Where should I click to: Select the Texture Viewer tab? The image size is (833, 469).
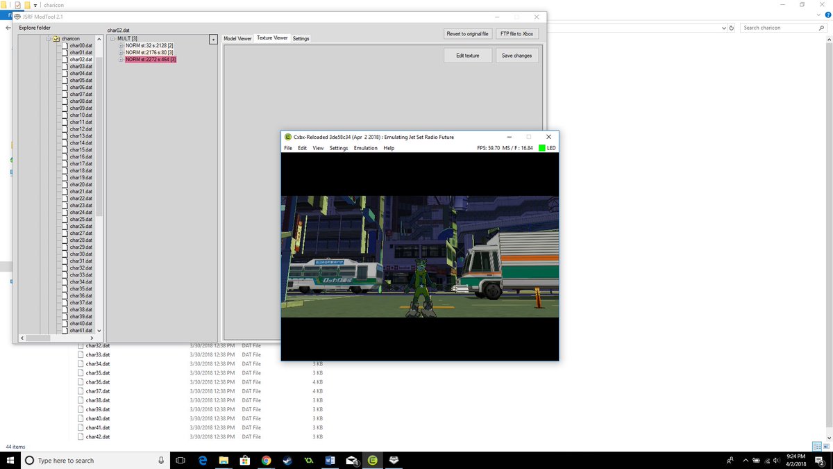pos(272,38)
